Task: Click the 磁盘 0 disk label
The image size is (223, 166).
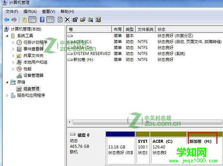Action: click(83, 135)
